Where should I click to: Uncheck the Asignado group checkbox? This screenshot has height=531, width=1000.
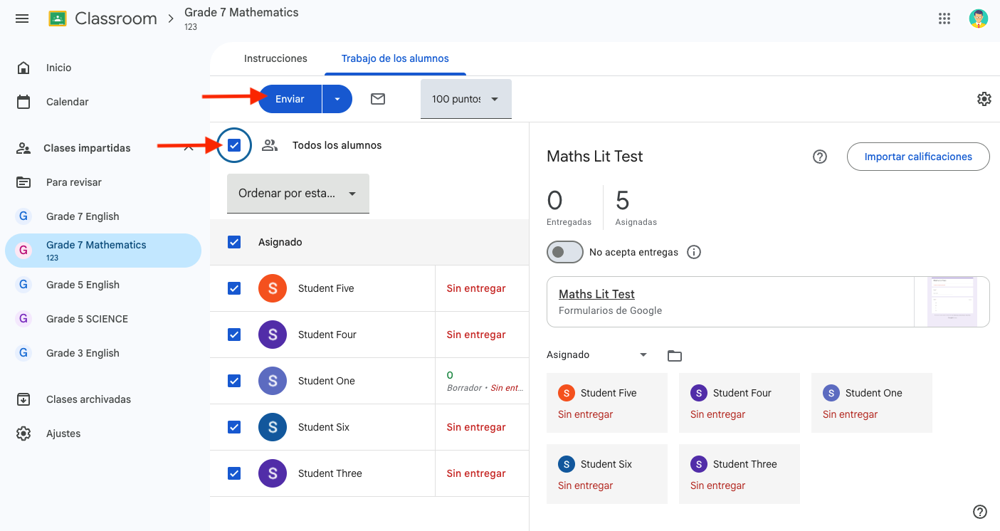click(234, 242)
